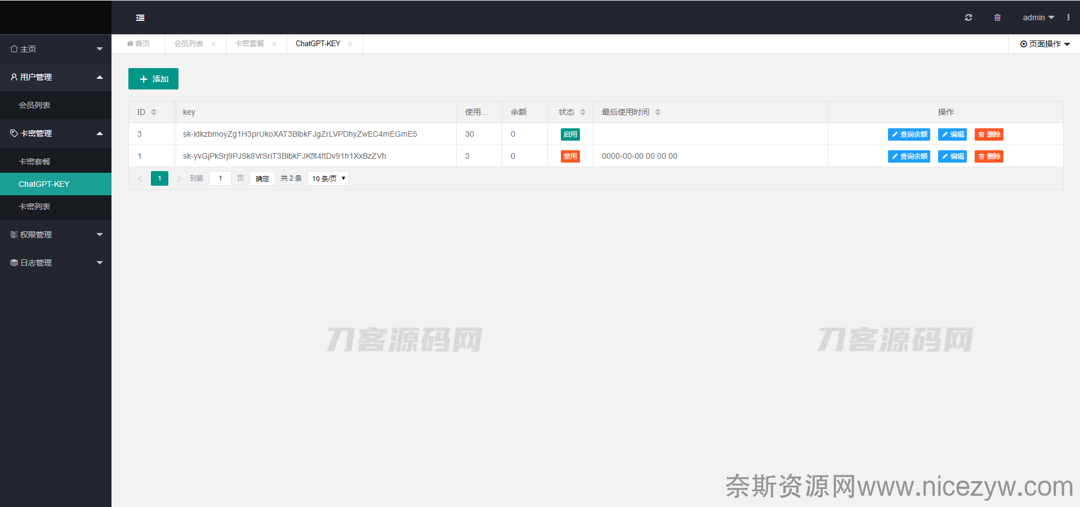Screen dimensions: 1080x507
Task: Click 删除 for key ID 3
Action: [989, 134]
